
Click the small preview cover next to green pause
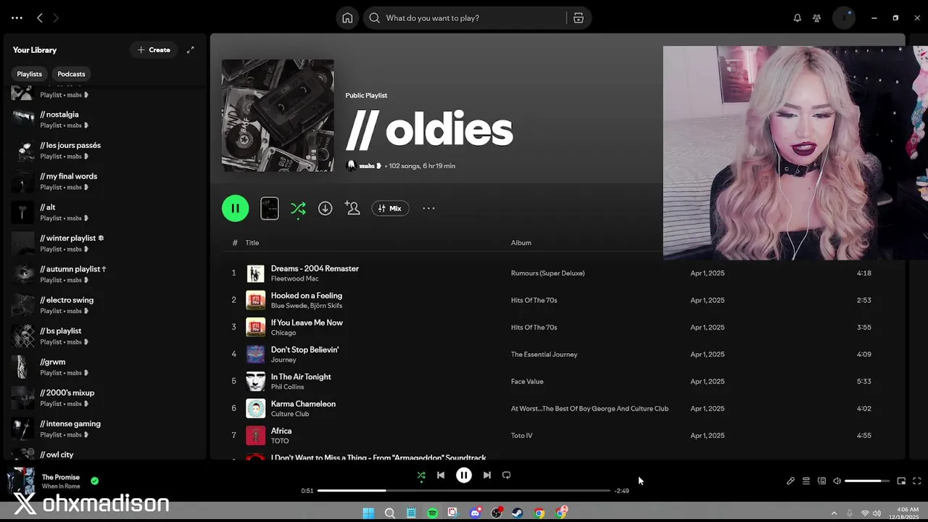coord(269,208)
